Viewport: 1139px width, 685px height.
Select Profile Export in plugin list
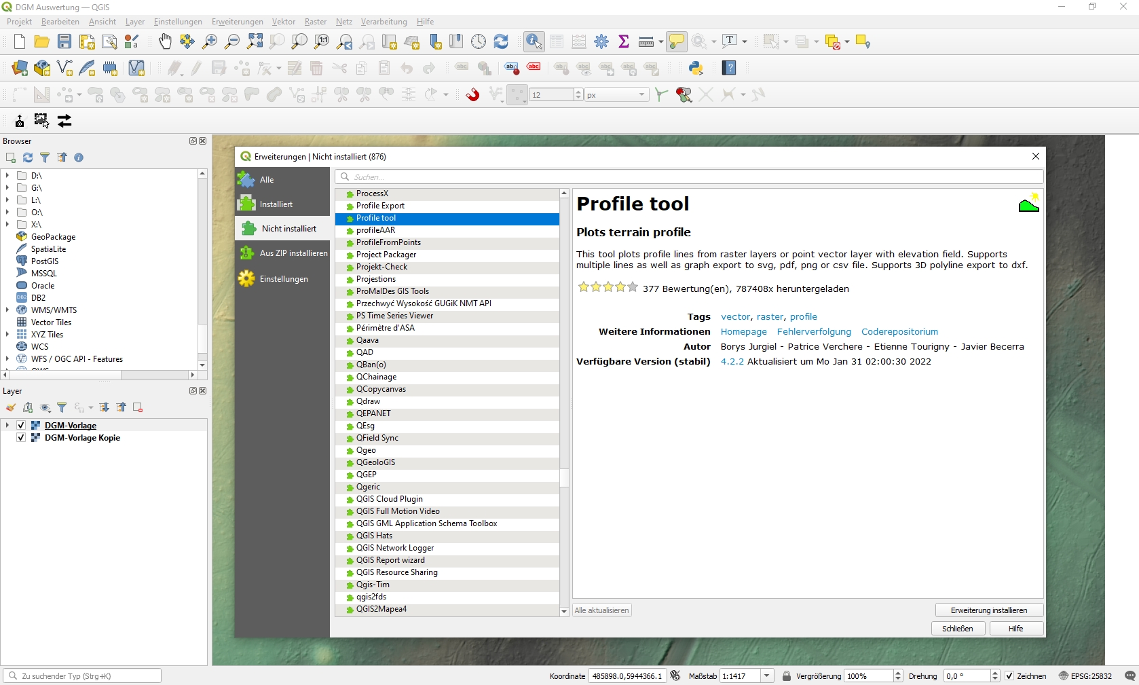[447, 206]
